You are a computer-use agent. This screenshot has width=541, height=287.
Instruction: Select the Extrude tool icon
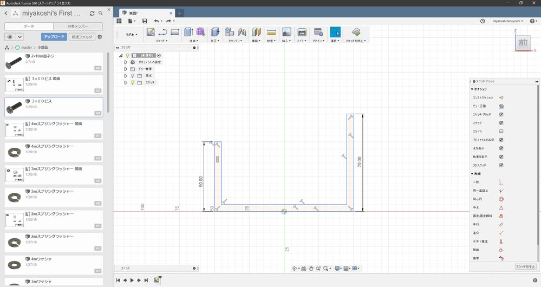coord(188,32)
